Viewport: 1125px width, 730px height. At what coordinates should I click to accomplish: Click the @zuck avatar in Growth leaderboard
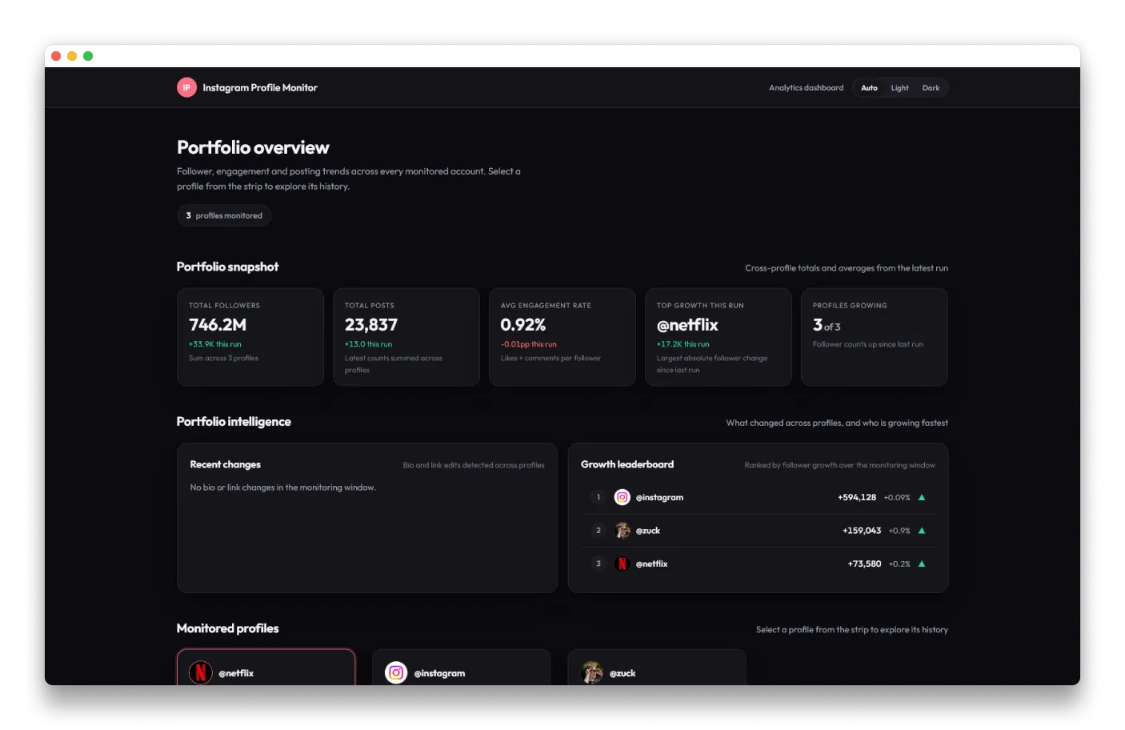coord(622,531)
